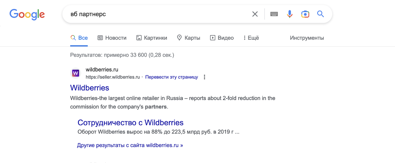Click the Wildberries snippet description text
This screenshot has height=163, width=395.
click(172, 102)
